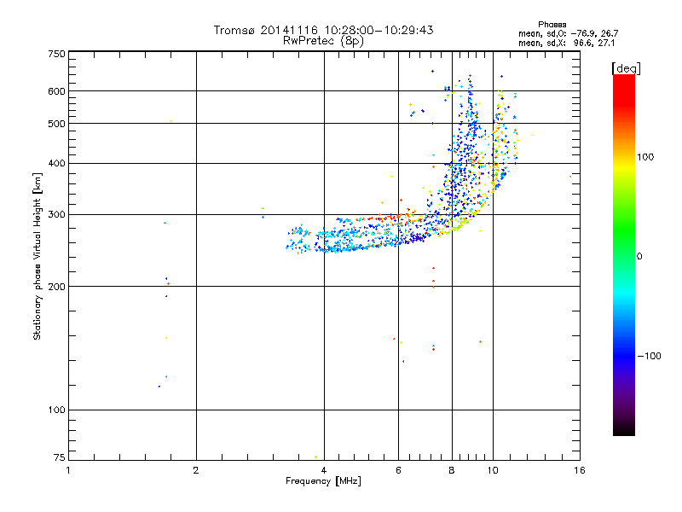Click the 100 colorbar tick label
This screenshot has height=512, width=682.
coord(645,157)
